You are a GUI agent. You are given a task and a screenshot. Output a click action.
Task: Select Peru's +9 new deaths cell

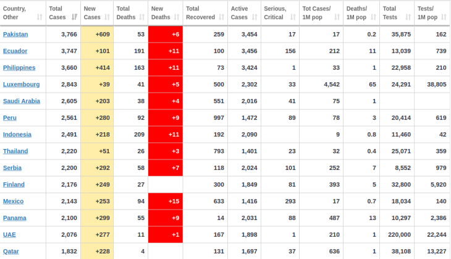point(166,117)
